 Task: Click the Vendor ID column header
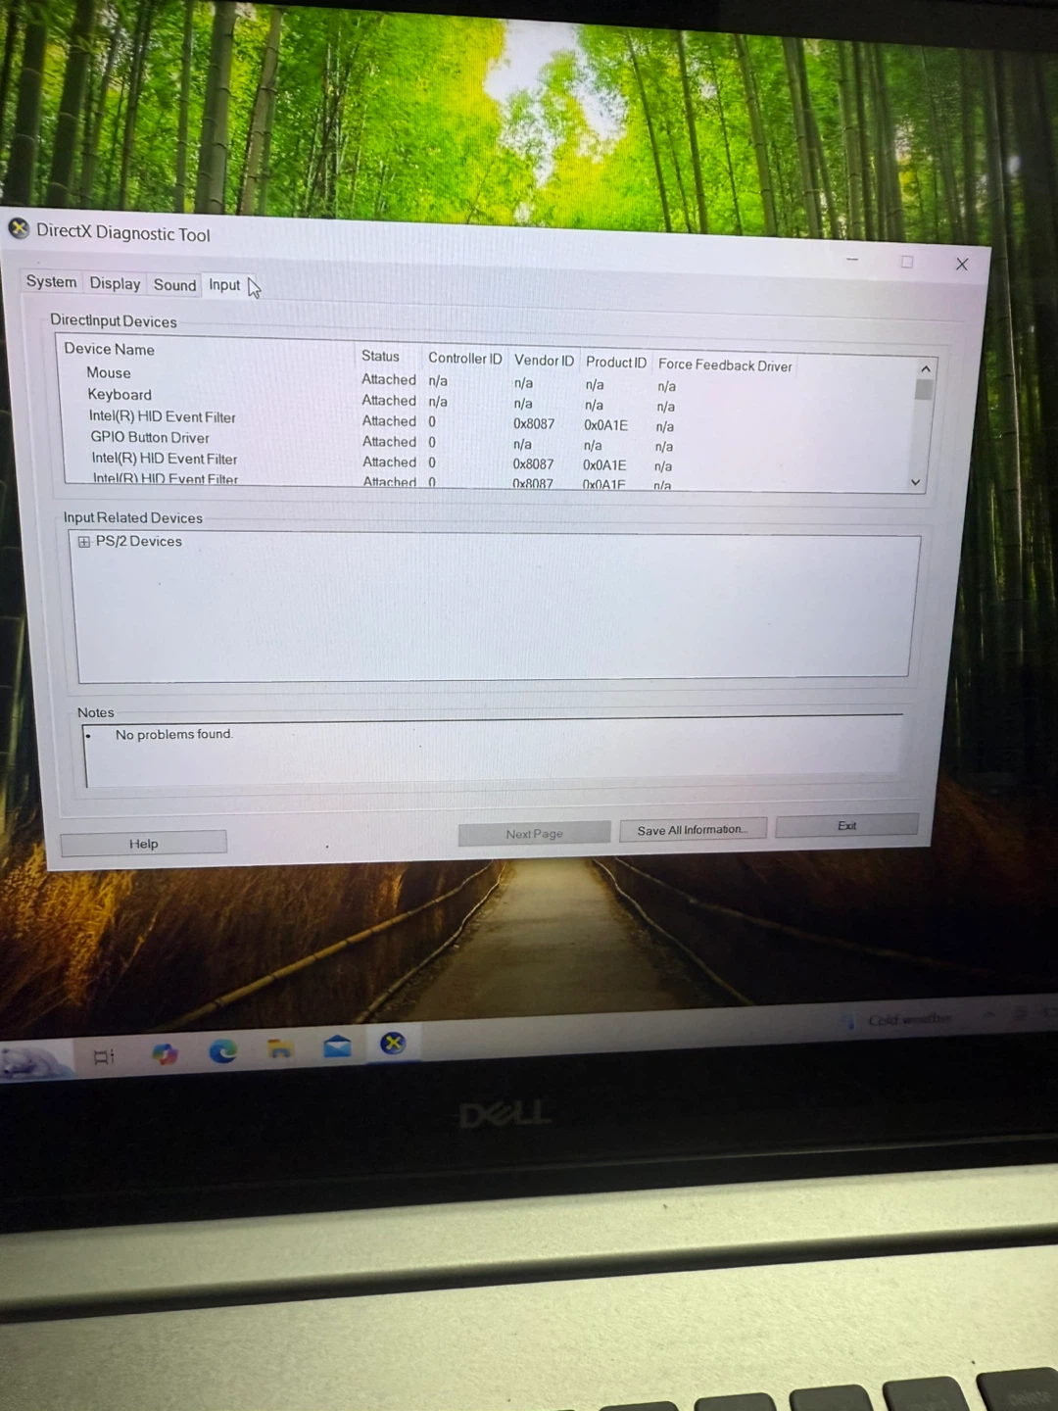coord(544,361)
